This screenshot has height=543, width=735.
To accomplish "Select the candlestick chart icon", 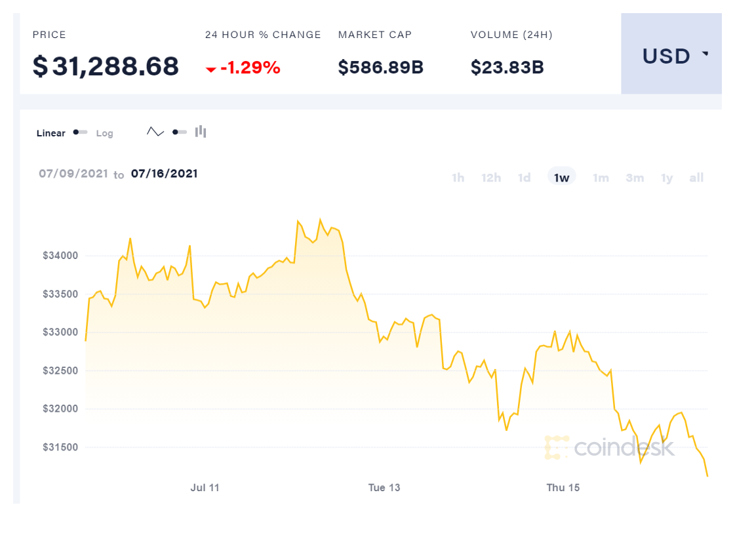I will click(x=201, y=132).
